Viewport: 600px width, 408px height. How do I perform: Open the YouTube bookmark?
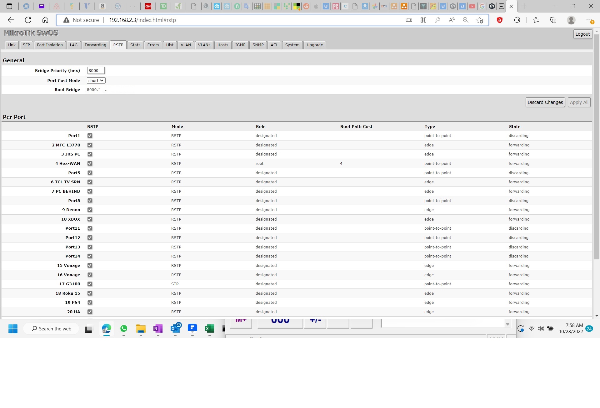[x=472, y=6]
